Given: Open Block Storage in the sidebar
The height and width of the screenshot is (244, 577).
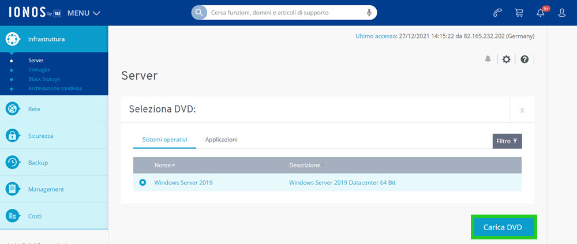Looking at the screenshot, I should pyautogui.click(x=44, y=79).
